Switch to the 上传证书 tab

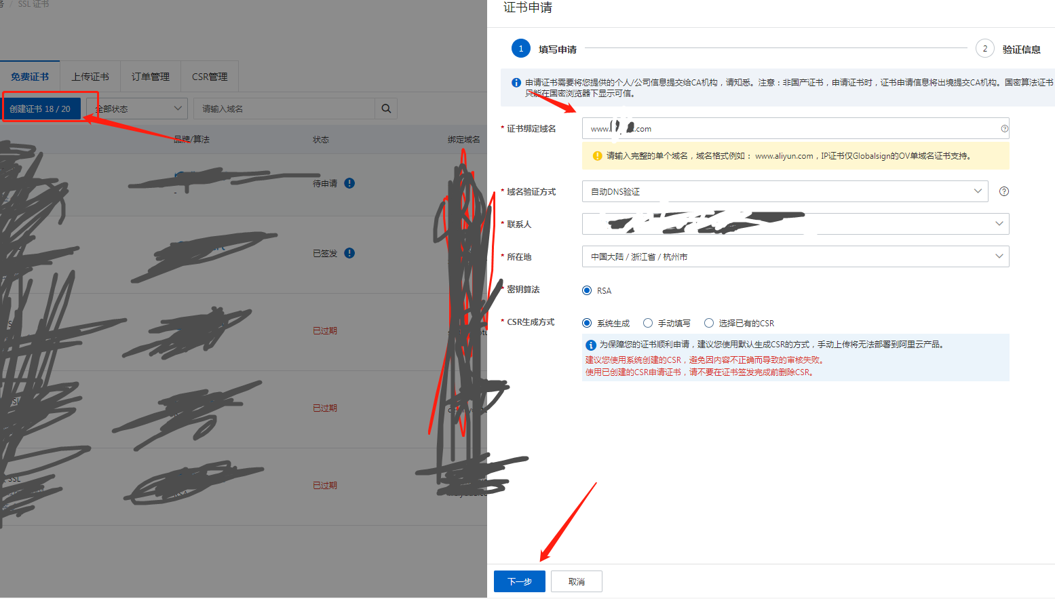90,76
